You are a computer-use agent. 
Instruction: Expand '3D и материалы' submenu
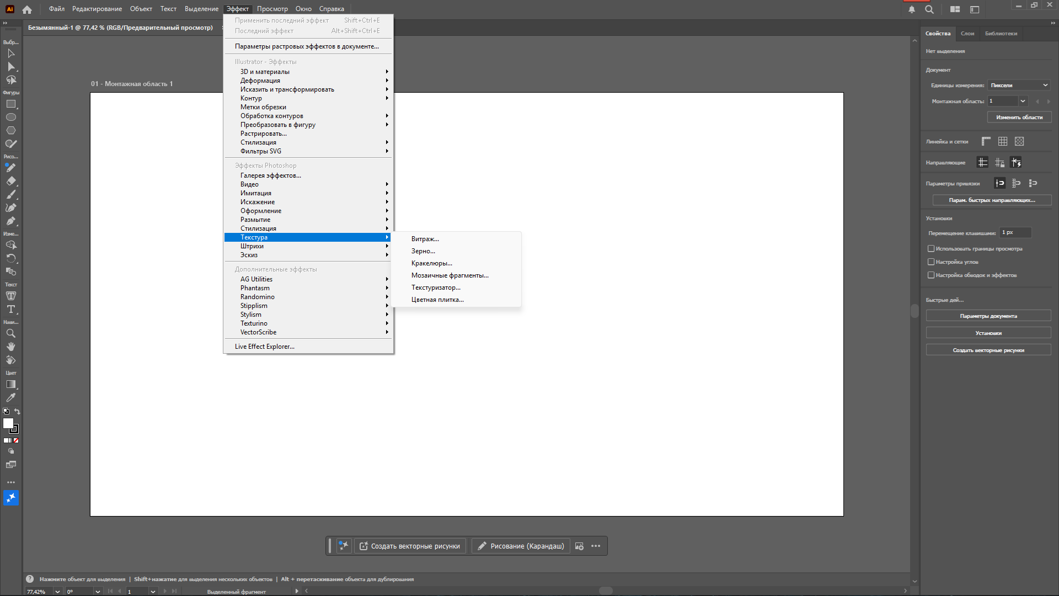(308, 72)
